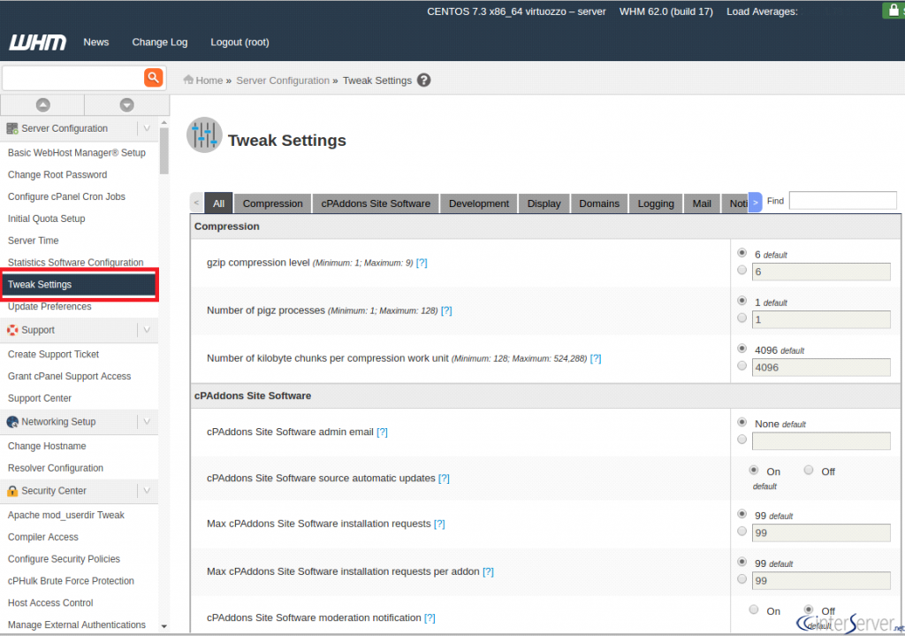This screenshot has width=905, height=636.
Task: Click the orange search magnifier icon
Action: tap(153, 78)
